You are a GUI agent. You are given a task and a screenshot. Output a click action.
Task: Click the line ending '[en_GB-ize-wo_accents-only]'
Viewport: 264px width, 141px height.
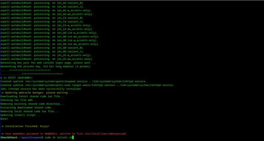point(50,44)
